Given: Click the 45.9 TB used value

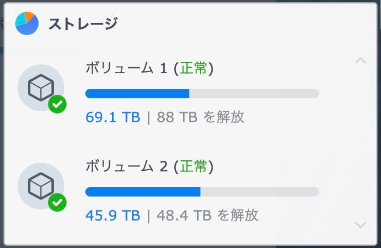Looking at the screenshot, I should 113,215.
